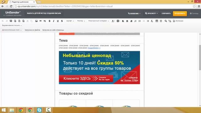Click the Insert table icon
201x113 pixels.
[157, 21]
